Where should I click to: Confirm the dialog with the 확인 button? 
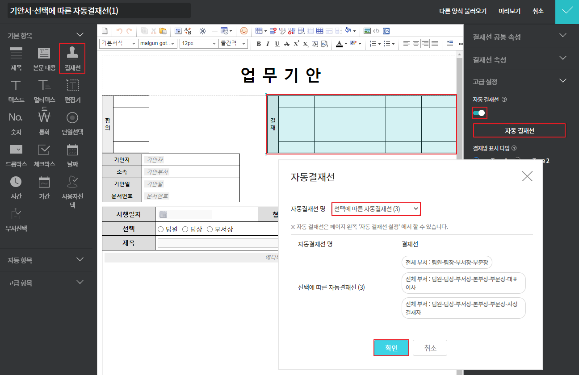coord(391,348)
